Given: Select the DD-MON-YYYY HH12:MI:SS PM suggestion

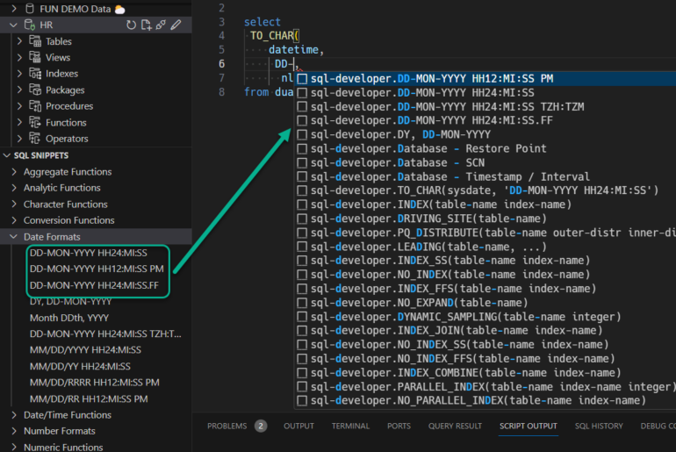Looking at the screenshot, I should point(431,78).
